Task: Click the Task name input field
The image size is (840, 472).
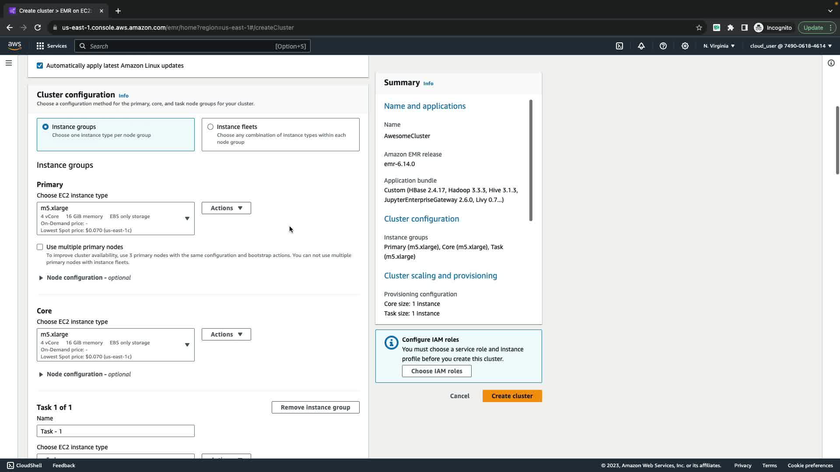Action: pos(115,431)
